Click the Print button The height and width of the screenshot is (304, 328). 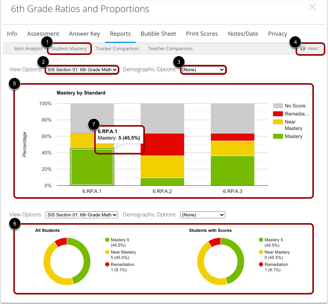310,49
